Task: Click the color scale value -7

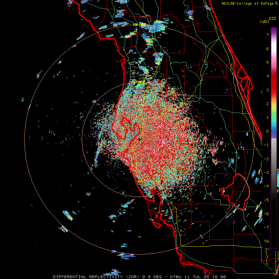Action: click(266, 228)
